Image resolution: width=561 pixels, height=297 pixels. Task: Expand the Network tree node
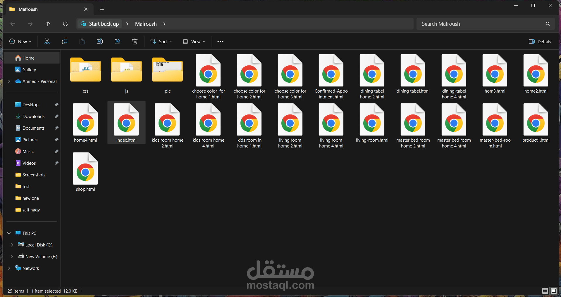9,268
